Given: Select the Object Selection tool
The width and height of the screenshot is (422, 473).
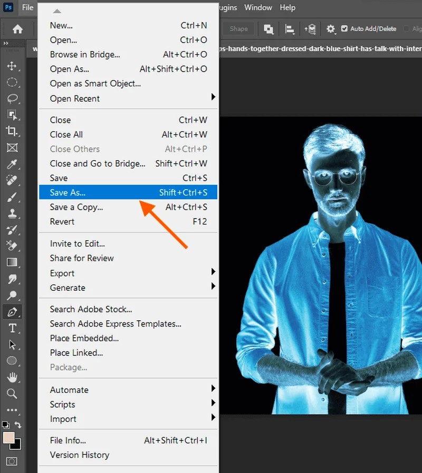Looking at the screenshot, I should coord(12,115).
